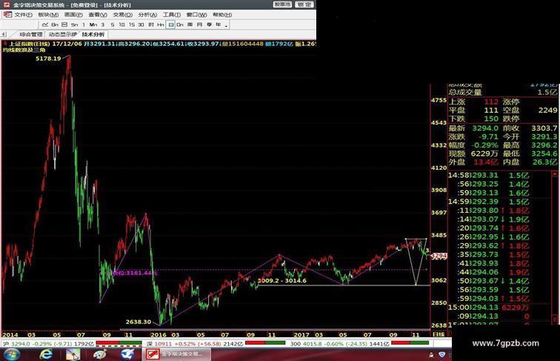Click the 14:58 3293.31 tick row
This screenshot has height=361, width=560.
coord(489,175)
